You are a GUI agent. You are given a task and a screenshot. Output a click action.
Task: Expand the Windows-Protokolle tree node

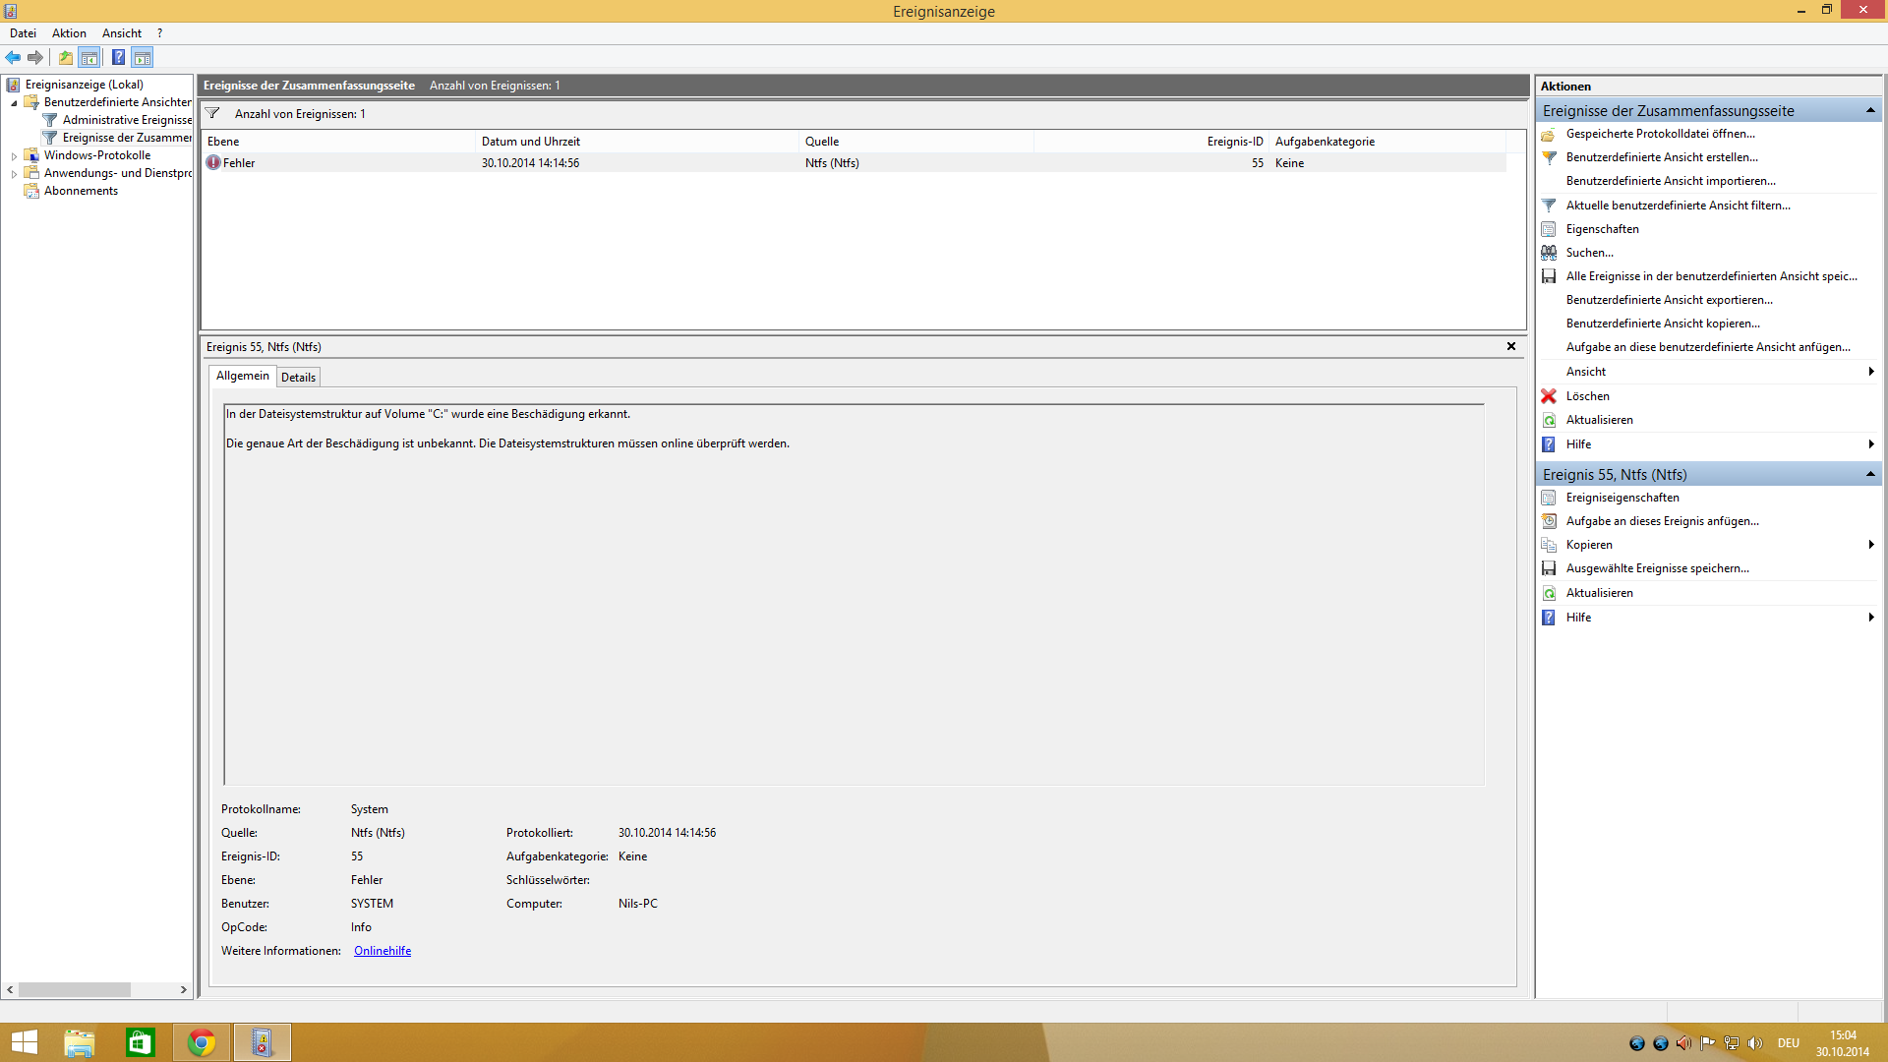pyautogui.click(x=14, y=156)
